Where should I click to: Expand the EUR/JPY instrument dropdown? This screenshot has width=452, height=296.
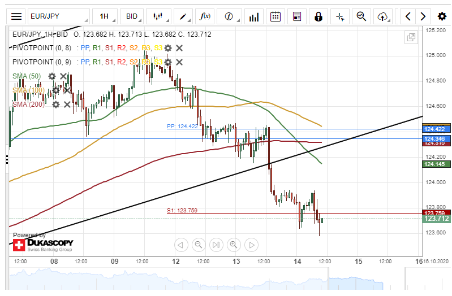tap(59, 16)
